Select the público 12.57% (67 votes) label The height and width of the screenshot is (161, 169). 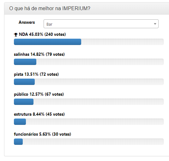point(39,94)
